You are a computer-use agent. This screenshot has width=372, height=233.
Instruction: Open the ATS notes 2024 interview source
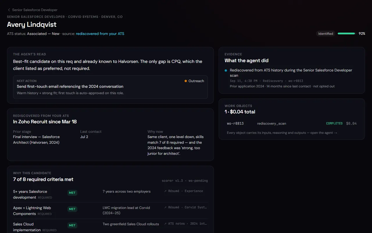(x=185, y=224)
